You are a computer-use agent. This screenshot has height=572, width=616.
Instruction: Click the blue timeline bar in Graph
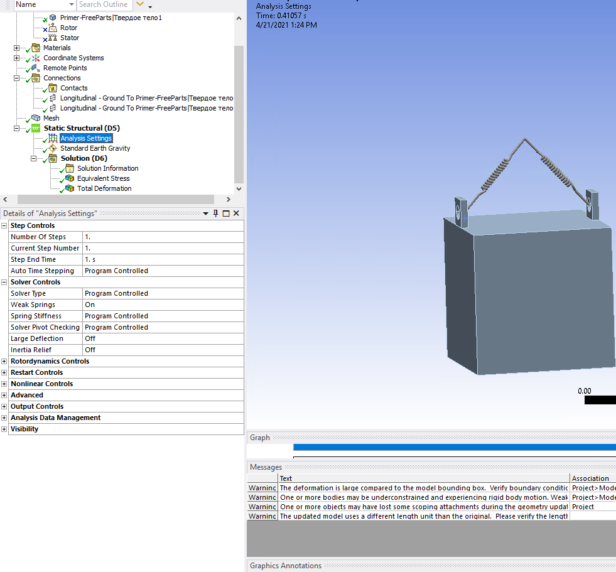(x=453, y=447)
